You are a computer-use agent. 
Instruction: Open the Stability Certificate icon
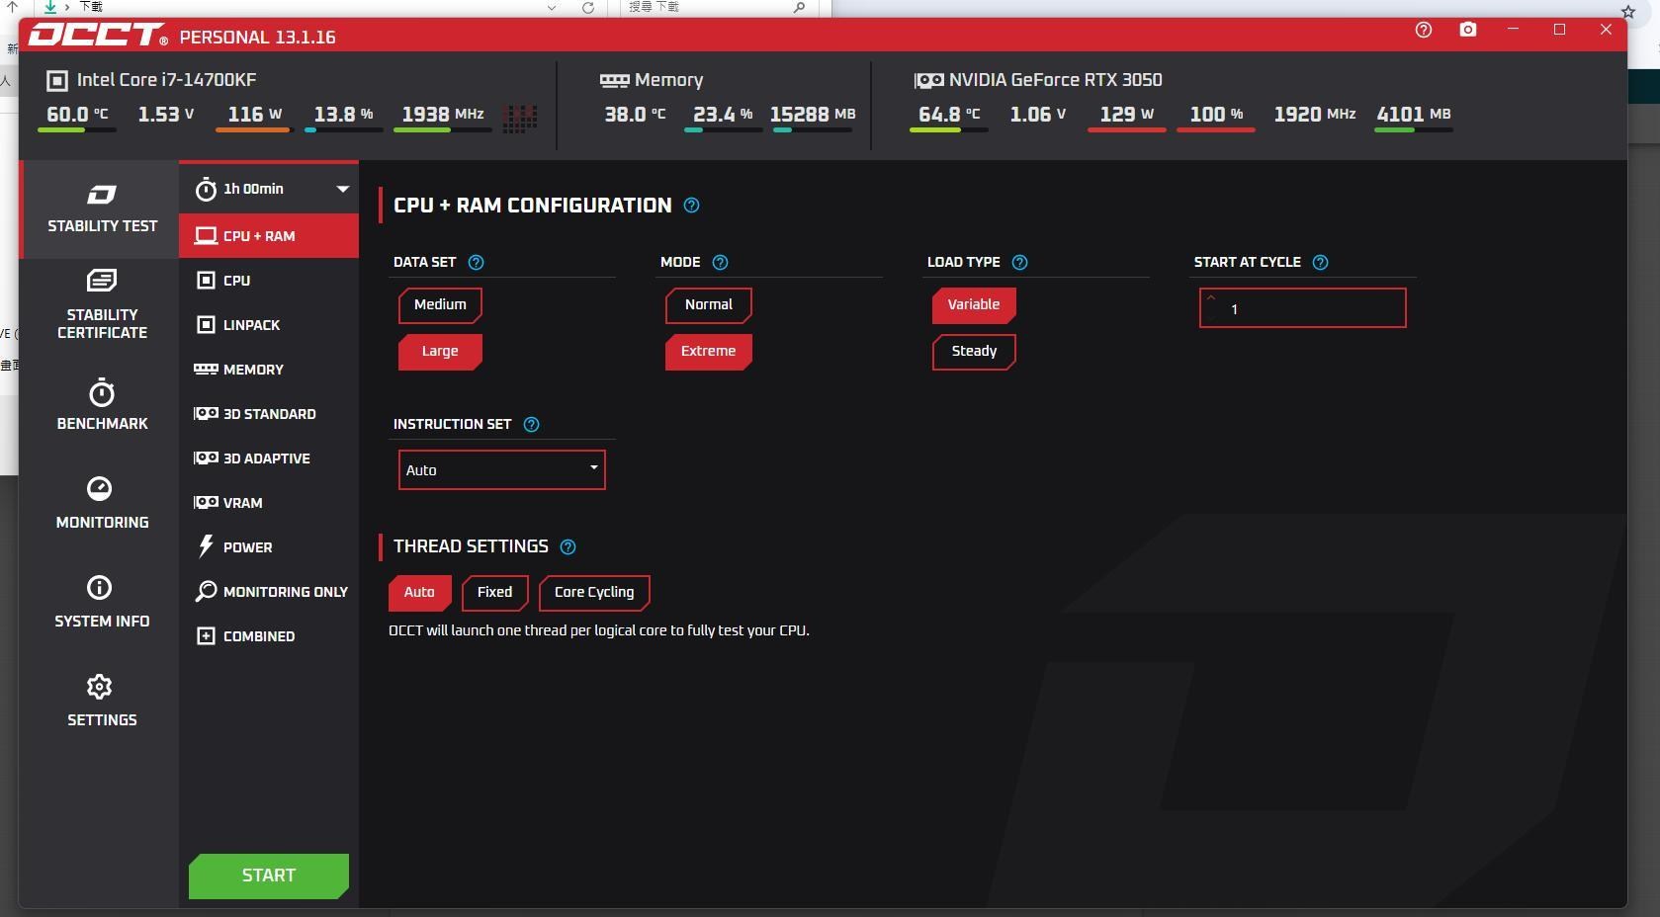click(x=101, y=281)
